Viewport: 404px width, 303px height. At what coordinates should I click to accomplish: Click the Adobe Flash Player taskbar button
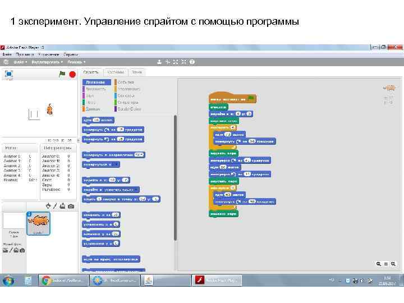point(217,281)
